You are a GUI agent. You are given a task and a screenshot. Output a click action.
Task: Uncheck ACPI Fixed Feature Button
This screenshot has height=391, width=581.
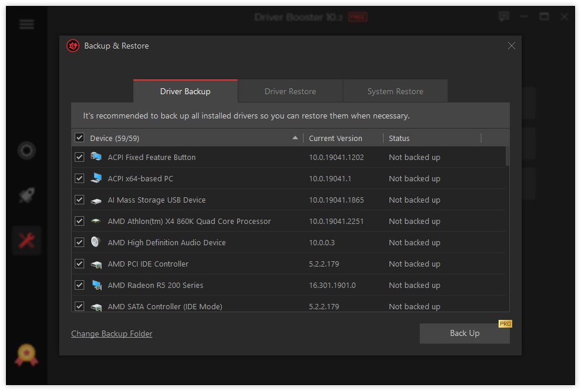coord(79,157)
